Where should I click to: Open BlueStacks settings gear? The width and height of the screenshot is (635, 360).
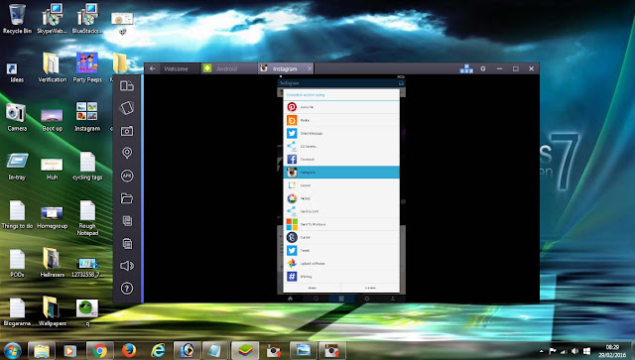click(x=483, y=68)
